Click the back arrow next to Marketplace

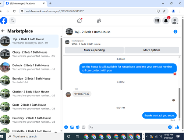[x=3, y=31]
